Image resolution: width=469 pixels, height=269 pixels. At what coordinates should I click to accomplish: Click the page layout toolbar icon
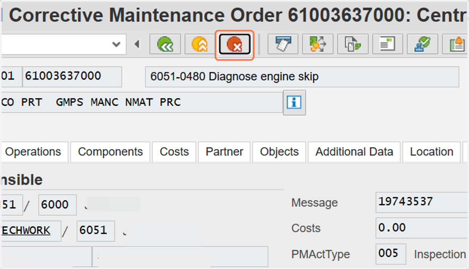[x=387, y=44]
